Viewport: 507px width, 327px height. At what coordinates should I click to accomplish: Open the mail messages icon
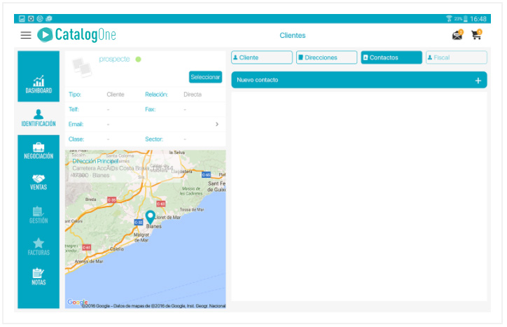point(457,34)
